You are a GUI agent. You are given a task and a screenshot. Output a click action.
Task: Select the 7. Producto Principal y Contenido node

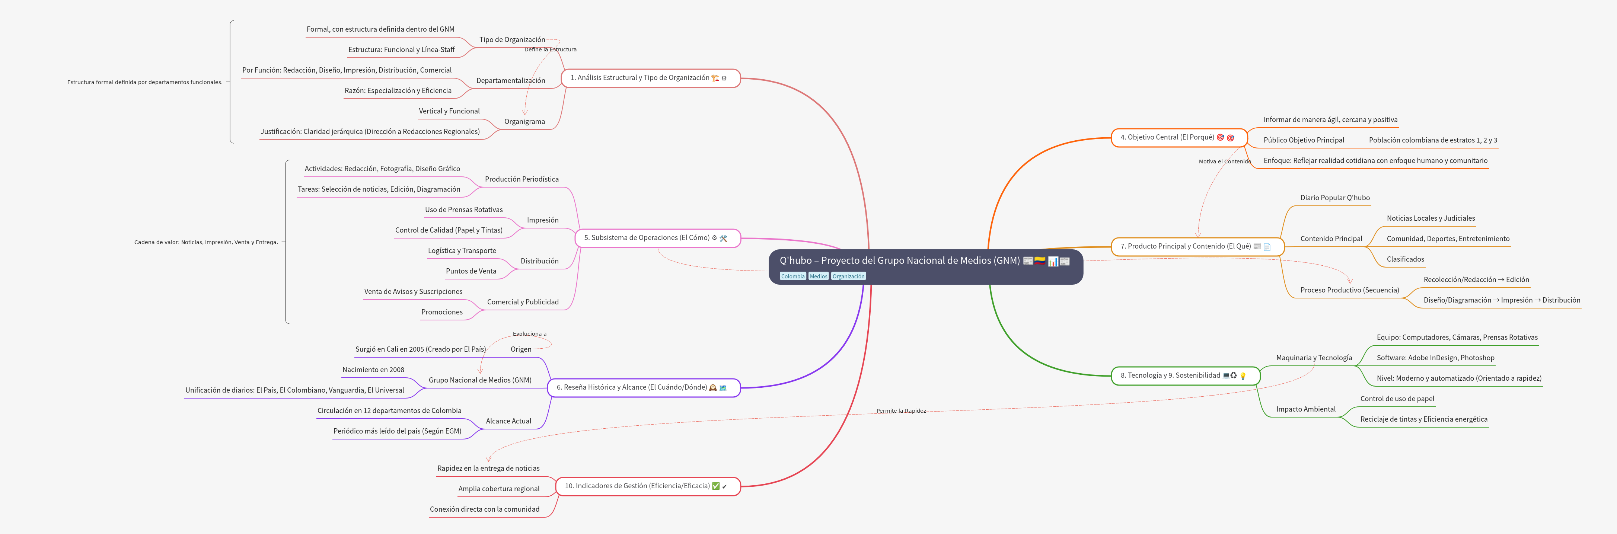pyautogui.click(x=1185, y=247)
